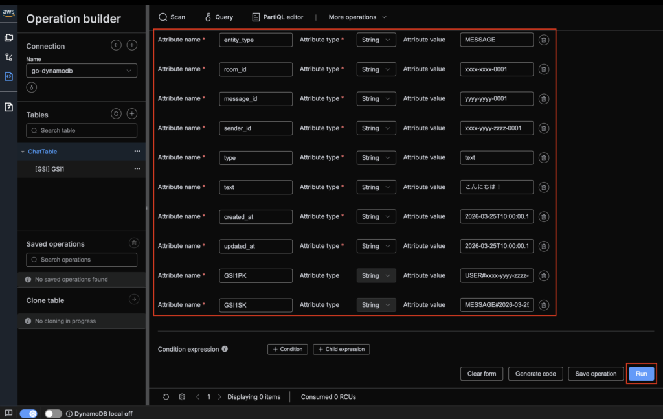
Task: Expand the More operations dropdown
Action: (357, 17)
